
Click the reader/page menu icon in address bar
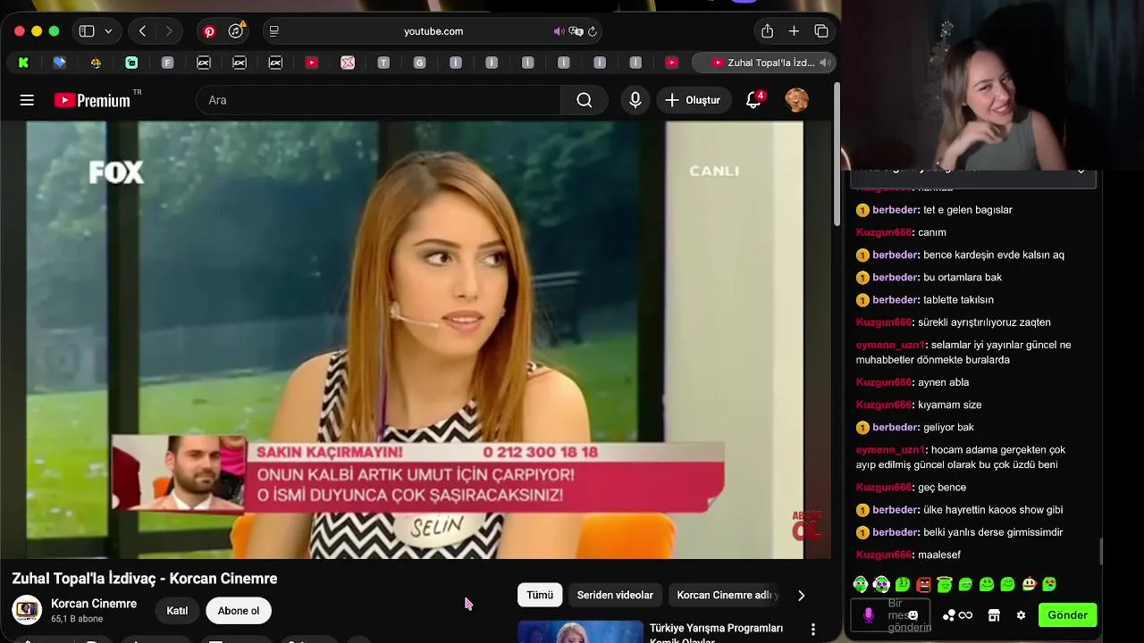pyautogui.click(x=274, y=31)
